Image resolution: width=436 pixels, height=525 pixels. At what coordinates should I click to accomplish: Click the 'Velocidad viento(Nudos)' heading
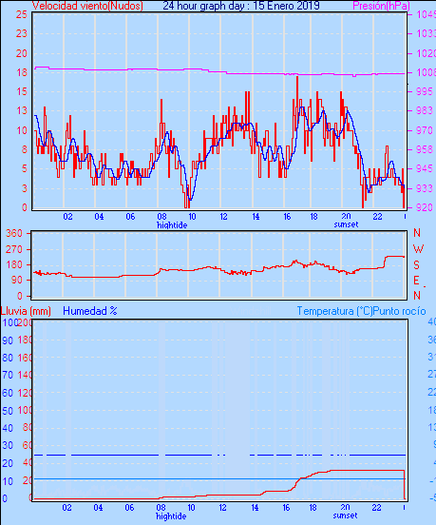point(87,6)
